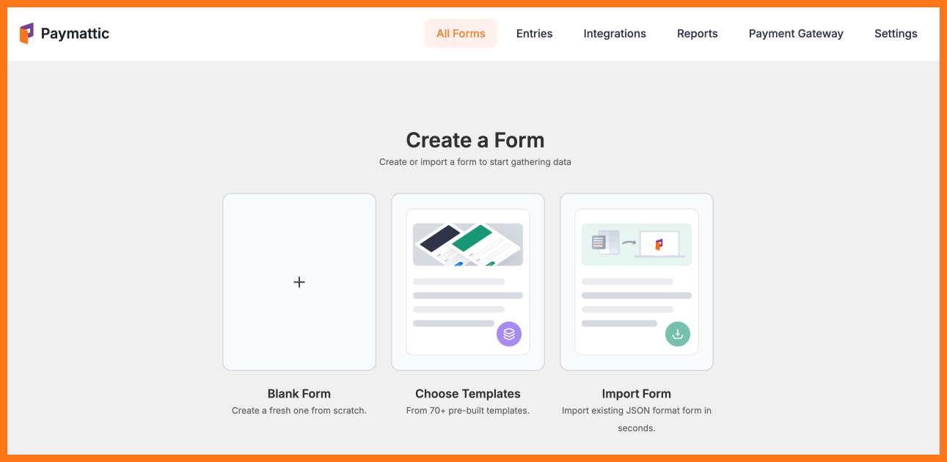This screenshot has width=947, height=462.
Task: Select the Choose Templates card
Action: [467, 293]
